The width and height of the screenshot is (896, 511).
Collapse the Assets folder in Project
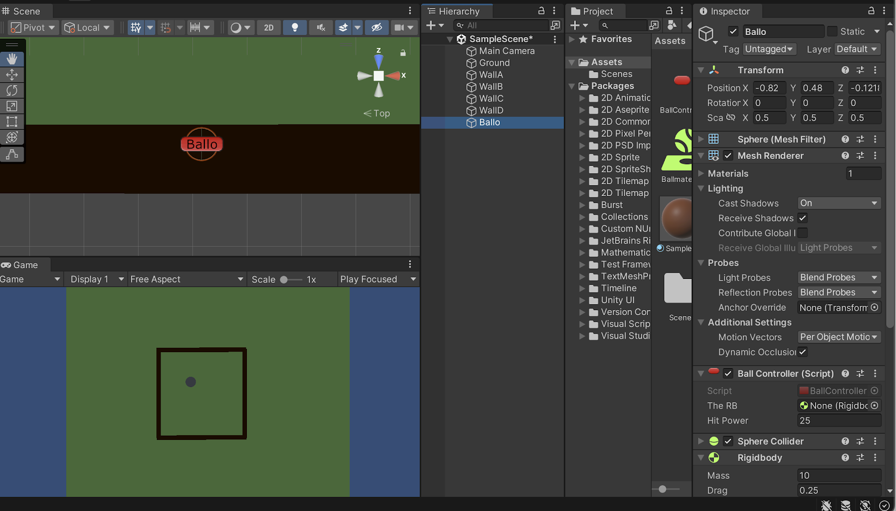click(571, 62)
